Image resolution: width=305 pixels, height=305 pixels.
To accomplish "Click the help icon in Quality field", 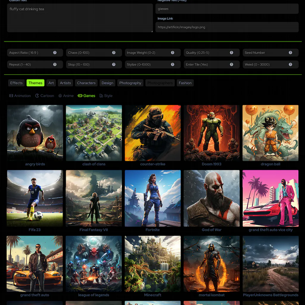I will point(231,53).
